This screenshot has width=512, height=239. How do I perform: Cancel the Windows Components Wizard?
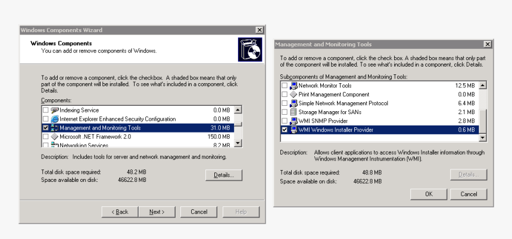[x=199, y=212]
